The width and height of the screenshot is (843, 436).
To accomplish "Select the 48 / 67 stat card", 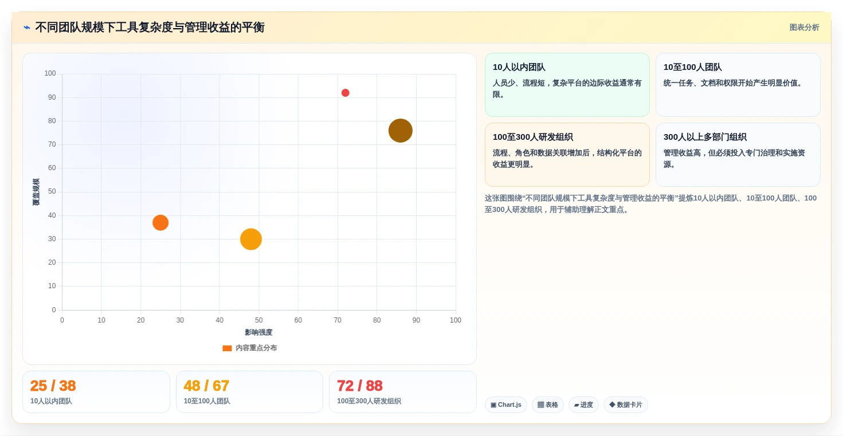I will (x=249, y=392).
